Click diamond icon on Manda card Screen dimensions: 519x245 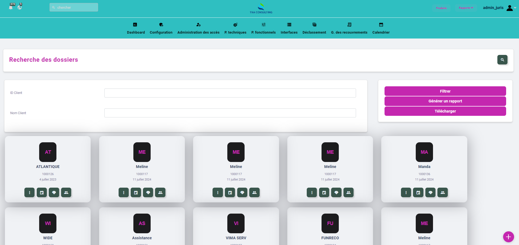point(430,193)
